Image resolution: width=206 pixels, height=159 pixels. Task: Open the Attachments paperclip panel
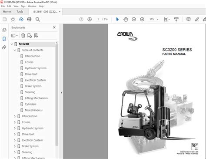click(4, 47)
